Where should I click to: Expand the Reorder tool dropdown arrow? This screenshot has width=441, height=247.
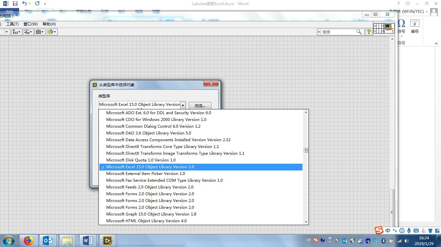pyautogui.click(x=55, y=32)
